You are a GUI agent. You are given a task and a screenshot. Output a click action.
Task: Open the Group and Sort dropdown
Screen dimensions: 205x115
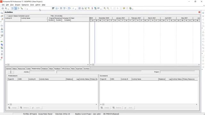pos(69,8)
